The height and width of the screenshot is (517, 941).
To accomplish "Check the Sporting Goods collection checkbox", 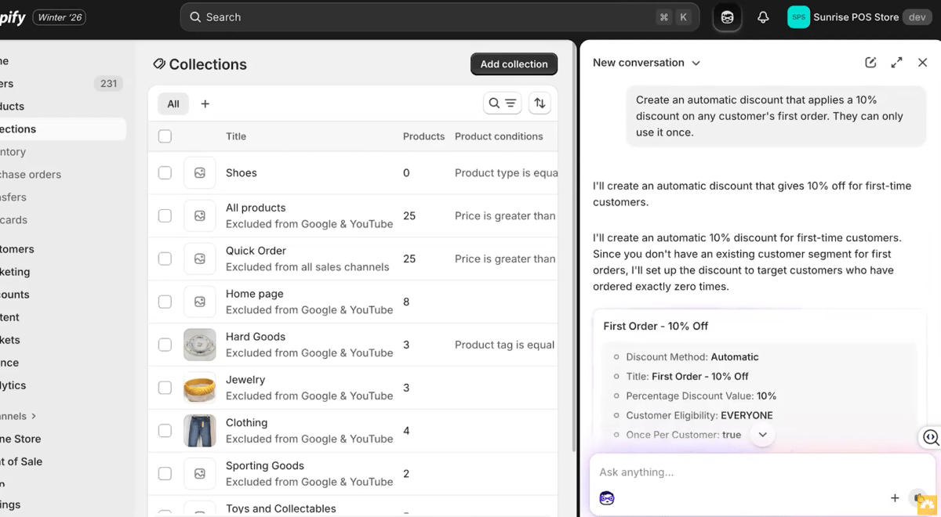I will pos(165,474).
